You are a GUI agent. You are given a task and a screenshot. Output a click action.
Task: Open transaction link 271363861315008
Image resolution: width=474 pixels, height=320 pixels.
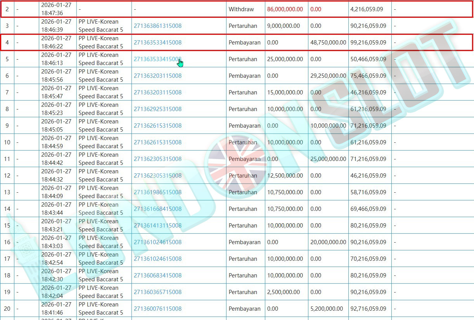(x=157, y=26)
